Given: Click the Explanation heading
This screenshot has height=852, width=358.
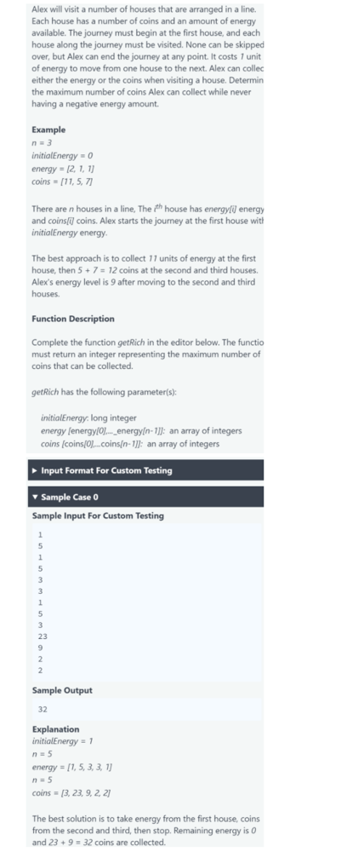Looking at the screenshot, I should [55, 730].
